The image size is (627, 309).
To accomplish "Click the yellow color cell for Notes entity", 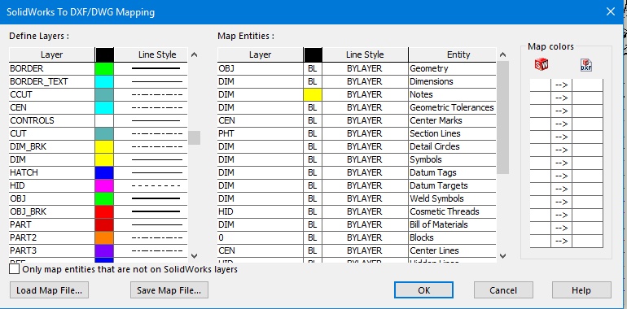I will 313,94.
